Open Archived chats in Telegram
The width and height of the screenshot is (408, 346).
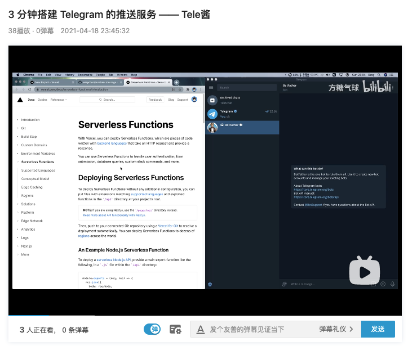pos(242,100)
